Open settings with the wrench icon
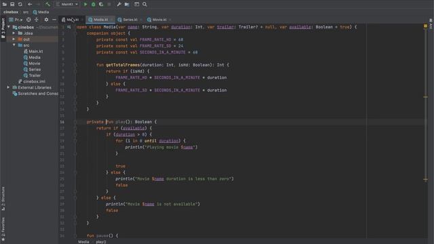Viewport: 434px width, 244px height. [x=119, y=4]
